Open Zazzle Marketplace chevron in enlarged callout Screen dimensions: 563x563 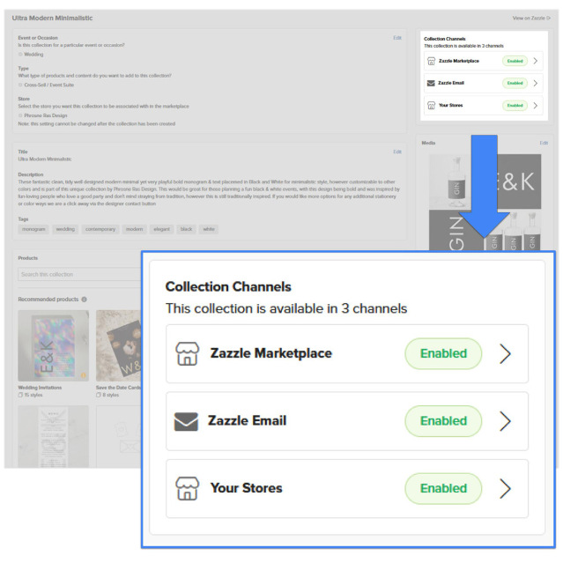pyautogui.click(x=505, y=354)
